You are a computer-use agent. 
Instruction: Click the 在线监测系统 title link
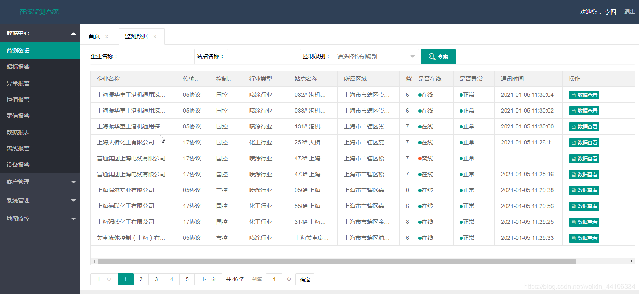(x=39, y=11)
